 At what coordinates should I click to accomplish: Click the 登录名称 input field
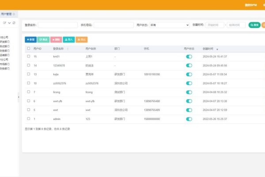tap(58, 25)
